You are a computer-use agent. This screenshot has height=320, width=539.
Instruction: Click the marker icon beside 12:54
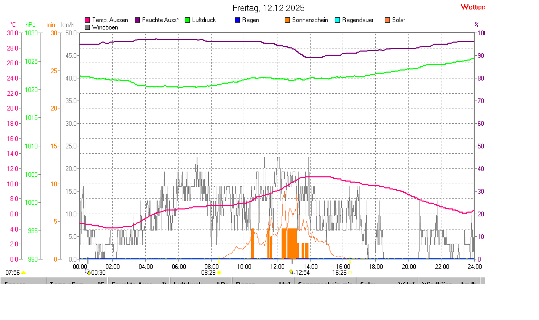point(291,273)
